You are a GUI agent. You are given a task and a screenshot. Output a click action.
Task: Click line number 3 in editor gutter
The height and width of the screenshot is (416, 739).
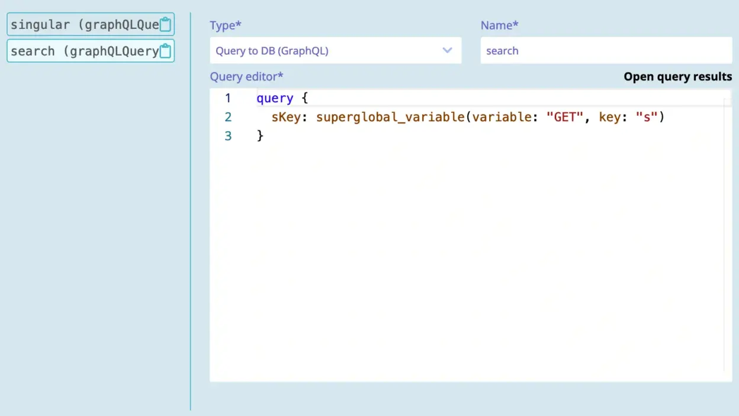point(228,136)
